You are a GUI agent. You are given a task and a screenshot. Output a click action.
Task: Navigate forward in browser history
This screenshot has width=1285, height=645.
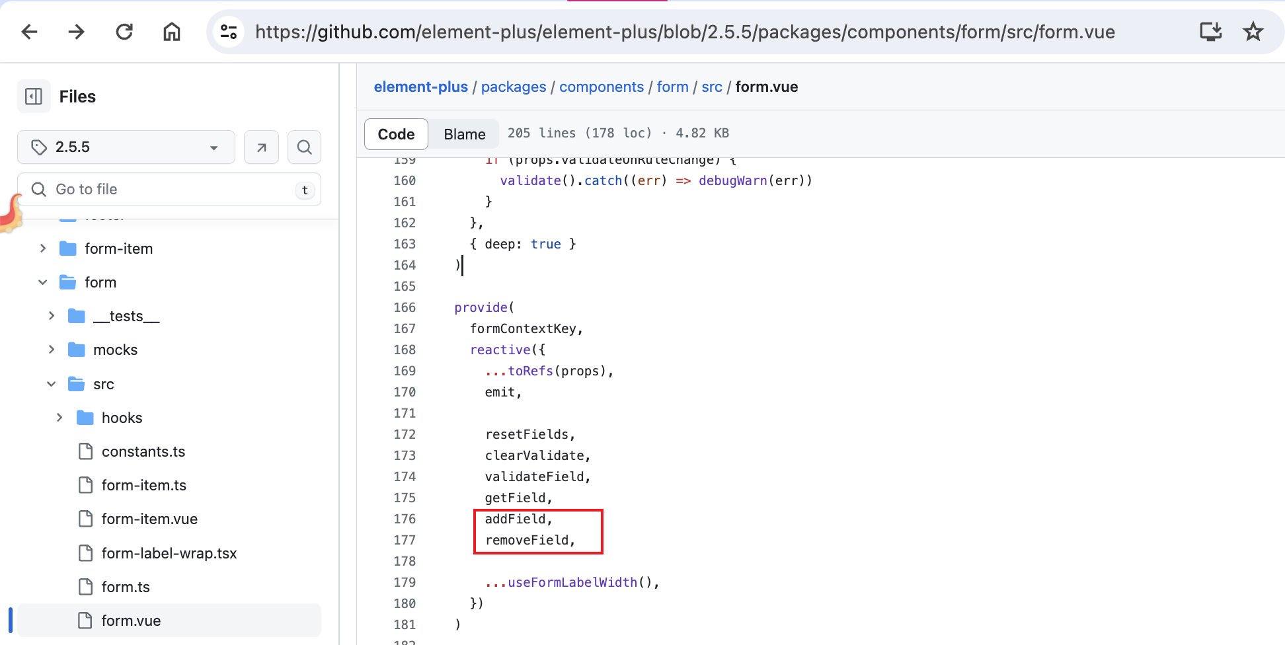76,31
